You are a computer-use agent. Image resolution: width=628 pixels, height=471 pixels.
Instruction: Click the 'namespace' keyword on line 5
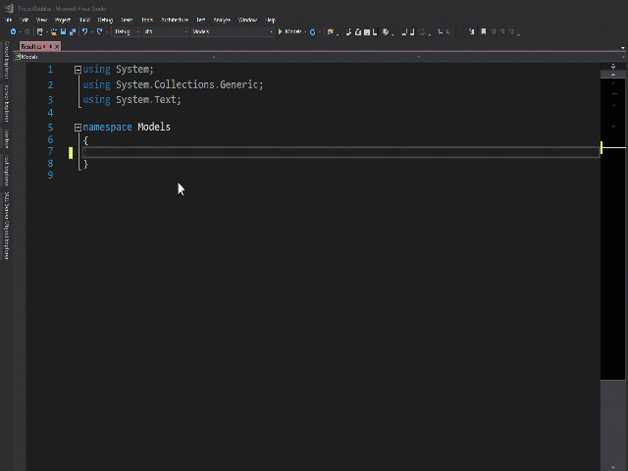[x=107, y=127]
